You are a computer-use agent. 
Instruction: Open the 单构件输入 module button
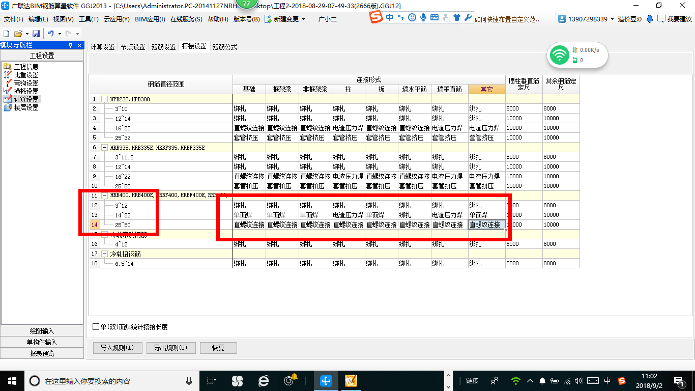pos(42,342)
